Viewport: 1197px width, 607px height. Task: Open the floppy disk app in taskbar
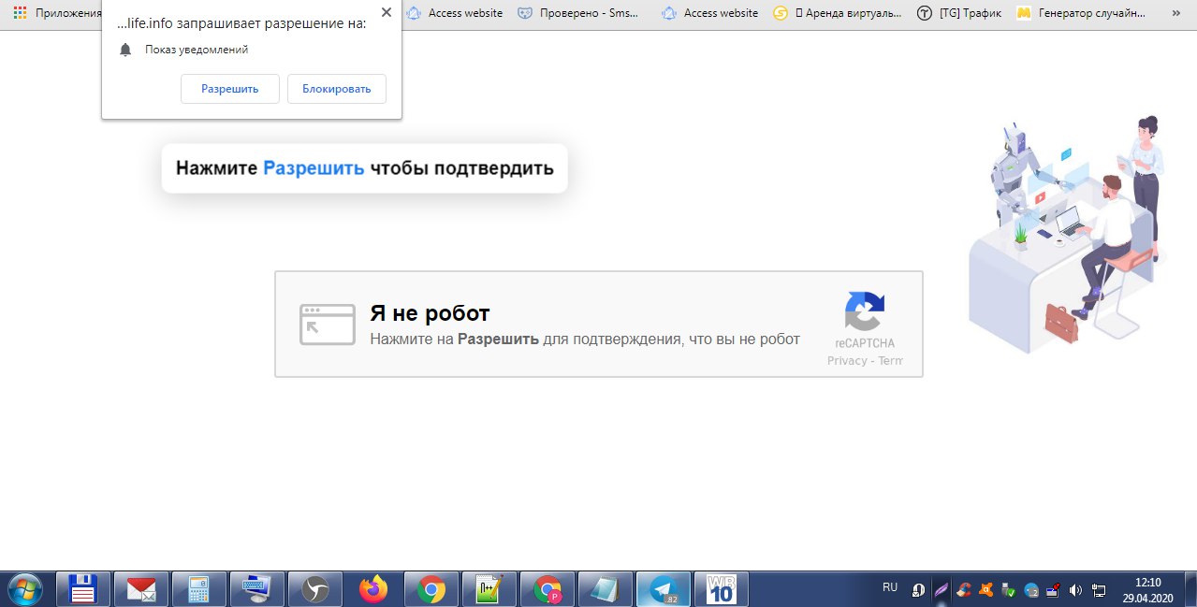coord(83,590)
